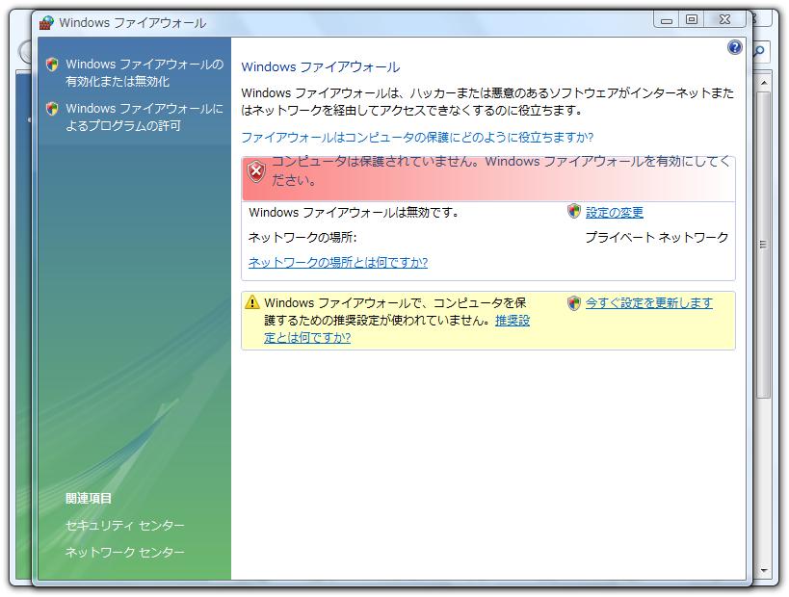Click the プライベート ネットワーク value
This screenshot has height=597, width=789.
tap(657, 238)
